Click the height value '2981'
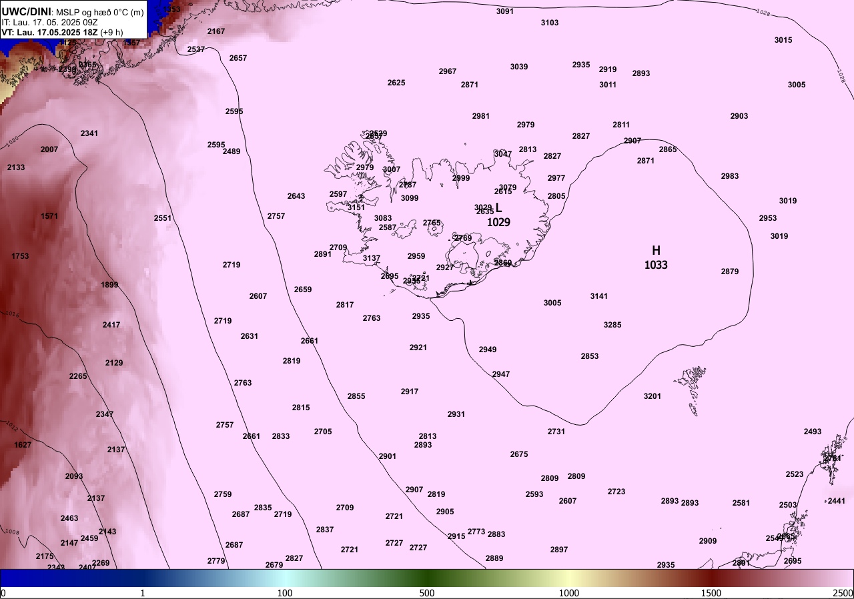Screen dimensions: 854x599 point(481,116)
